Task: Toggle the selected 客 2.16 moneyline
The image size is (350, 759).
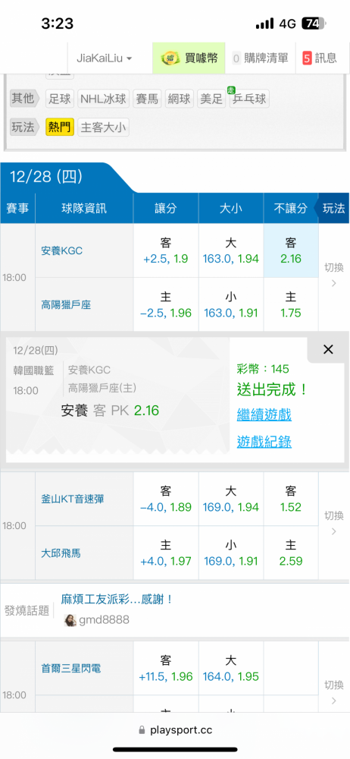Action: tap(291, 250)
